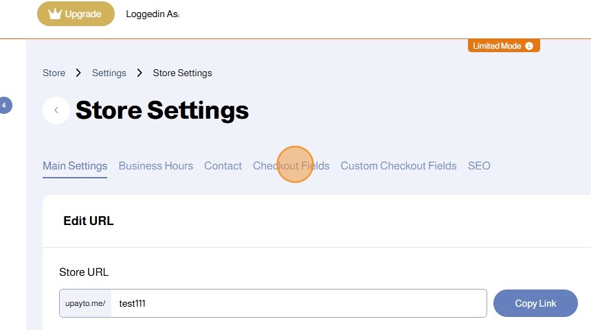Click Store Settings breadcrumb item
The height and width of the screenshot is (330, 591).
pyautogui.click(x=182, y=73)
